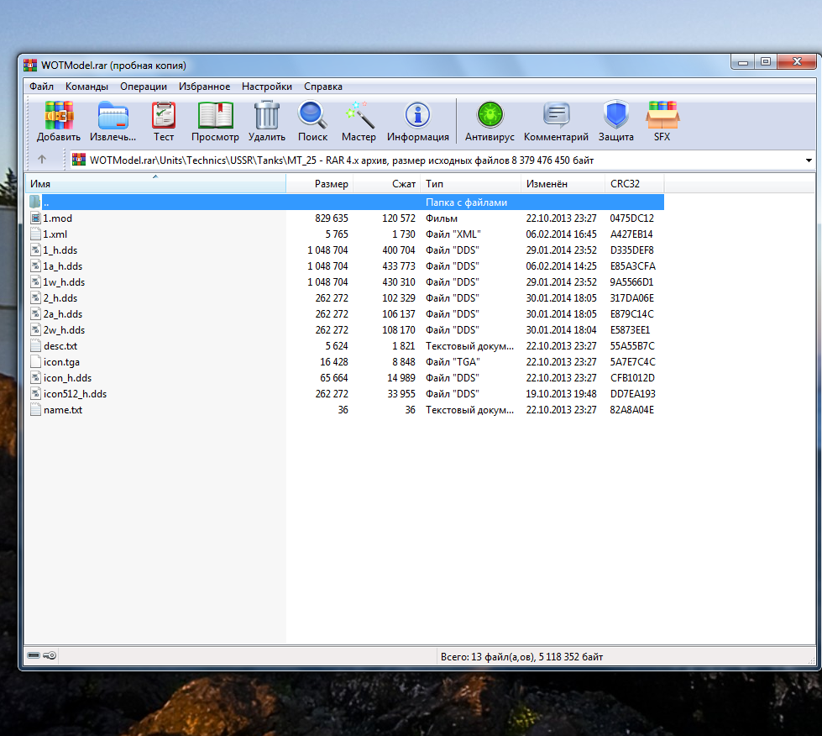Open the Справка menu
The height and width of the screenshot is (736, 822).
pos(323,87)
